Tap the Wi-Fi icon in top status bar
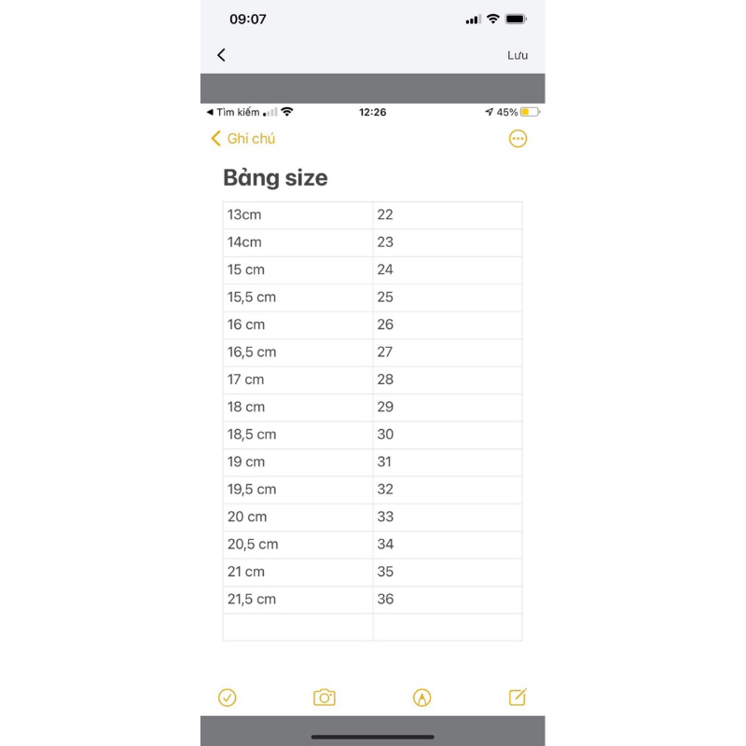The width and height of the screenshot is (746, 746). pyautogui.click(x=492, y=20)
